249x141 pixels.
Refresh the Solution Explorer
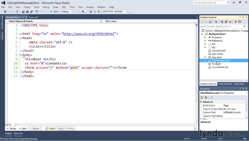tap(222, 22)
